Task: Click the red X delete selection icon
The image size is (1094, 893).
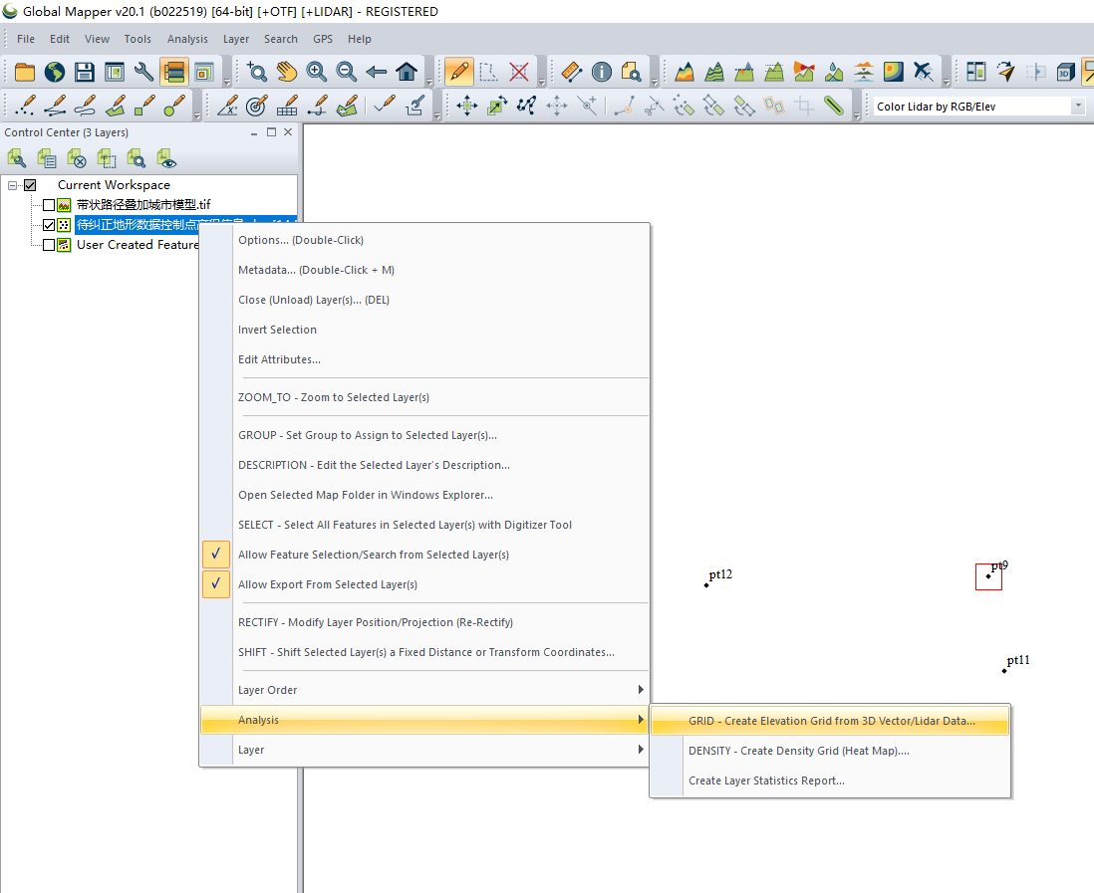Action: click(x=518, y=72)
